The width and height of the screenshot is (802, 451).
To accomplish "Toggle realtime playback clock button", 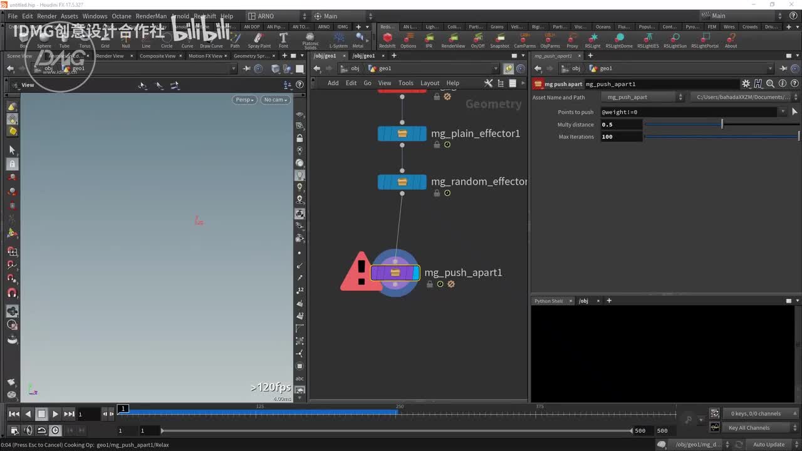I will click(55, 430).
